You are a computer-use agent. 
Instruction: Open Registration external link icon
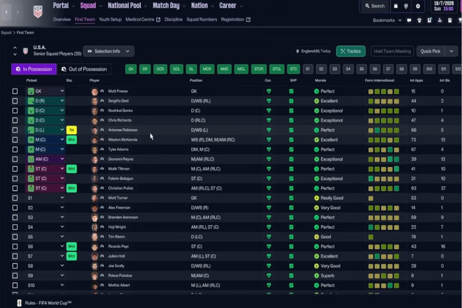point(248,20)
